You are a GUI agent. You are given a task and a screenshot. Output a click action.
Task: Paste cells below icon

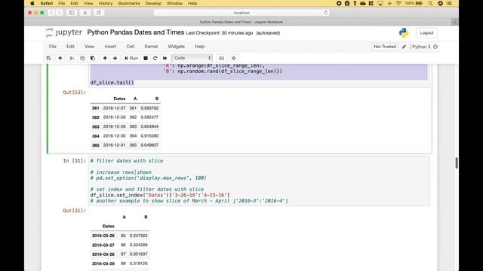coord(92,58)
